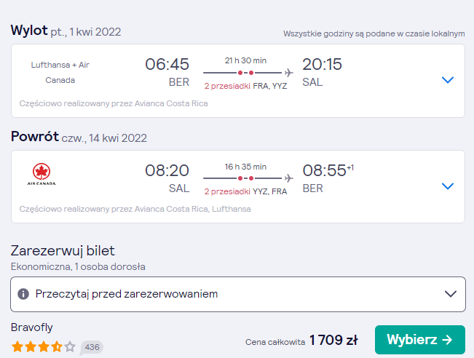Click the Air Canada logo
474x358 pixels.
pos(42,175)
